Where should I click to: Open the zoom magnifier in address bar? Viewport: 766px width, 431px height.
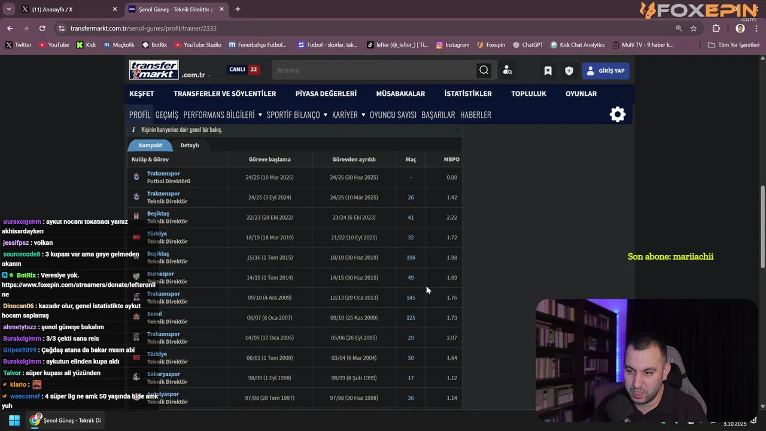(679, 28)
